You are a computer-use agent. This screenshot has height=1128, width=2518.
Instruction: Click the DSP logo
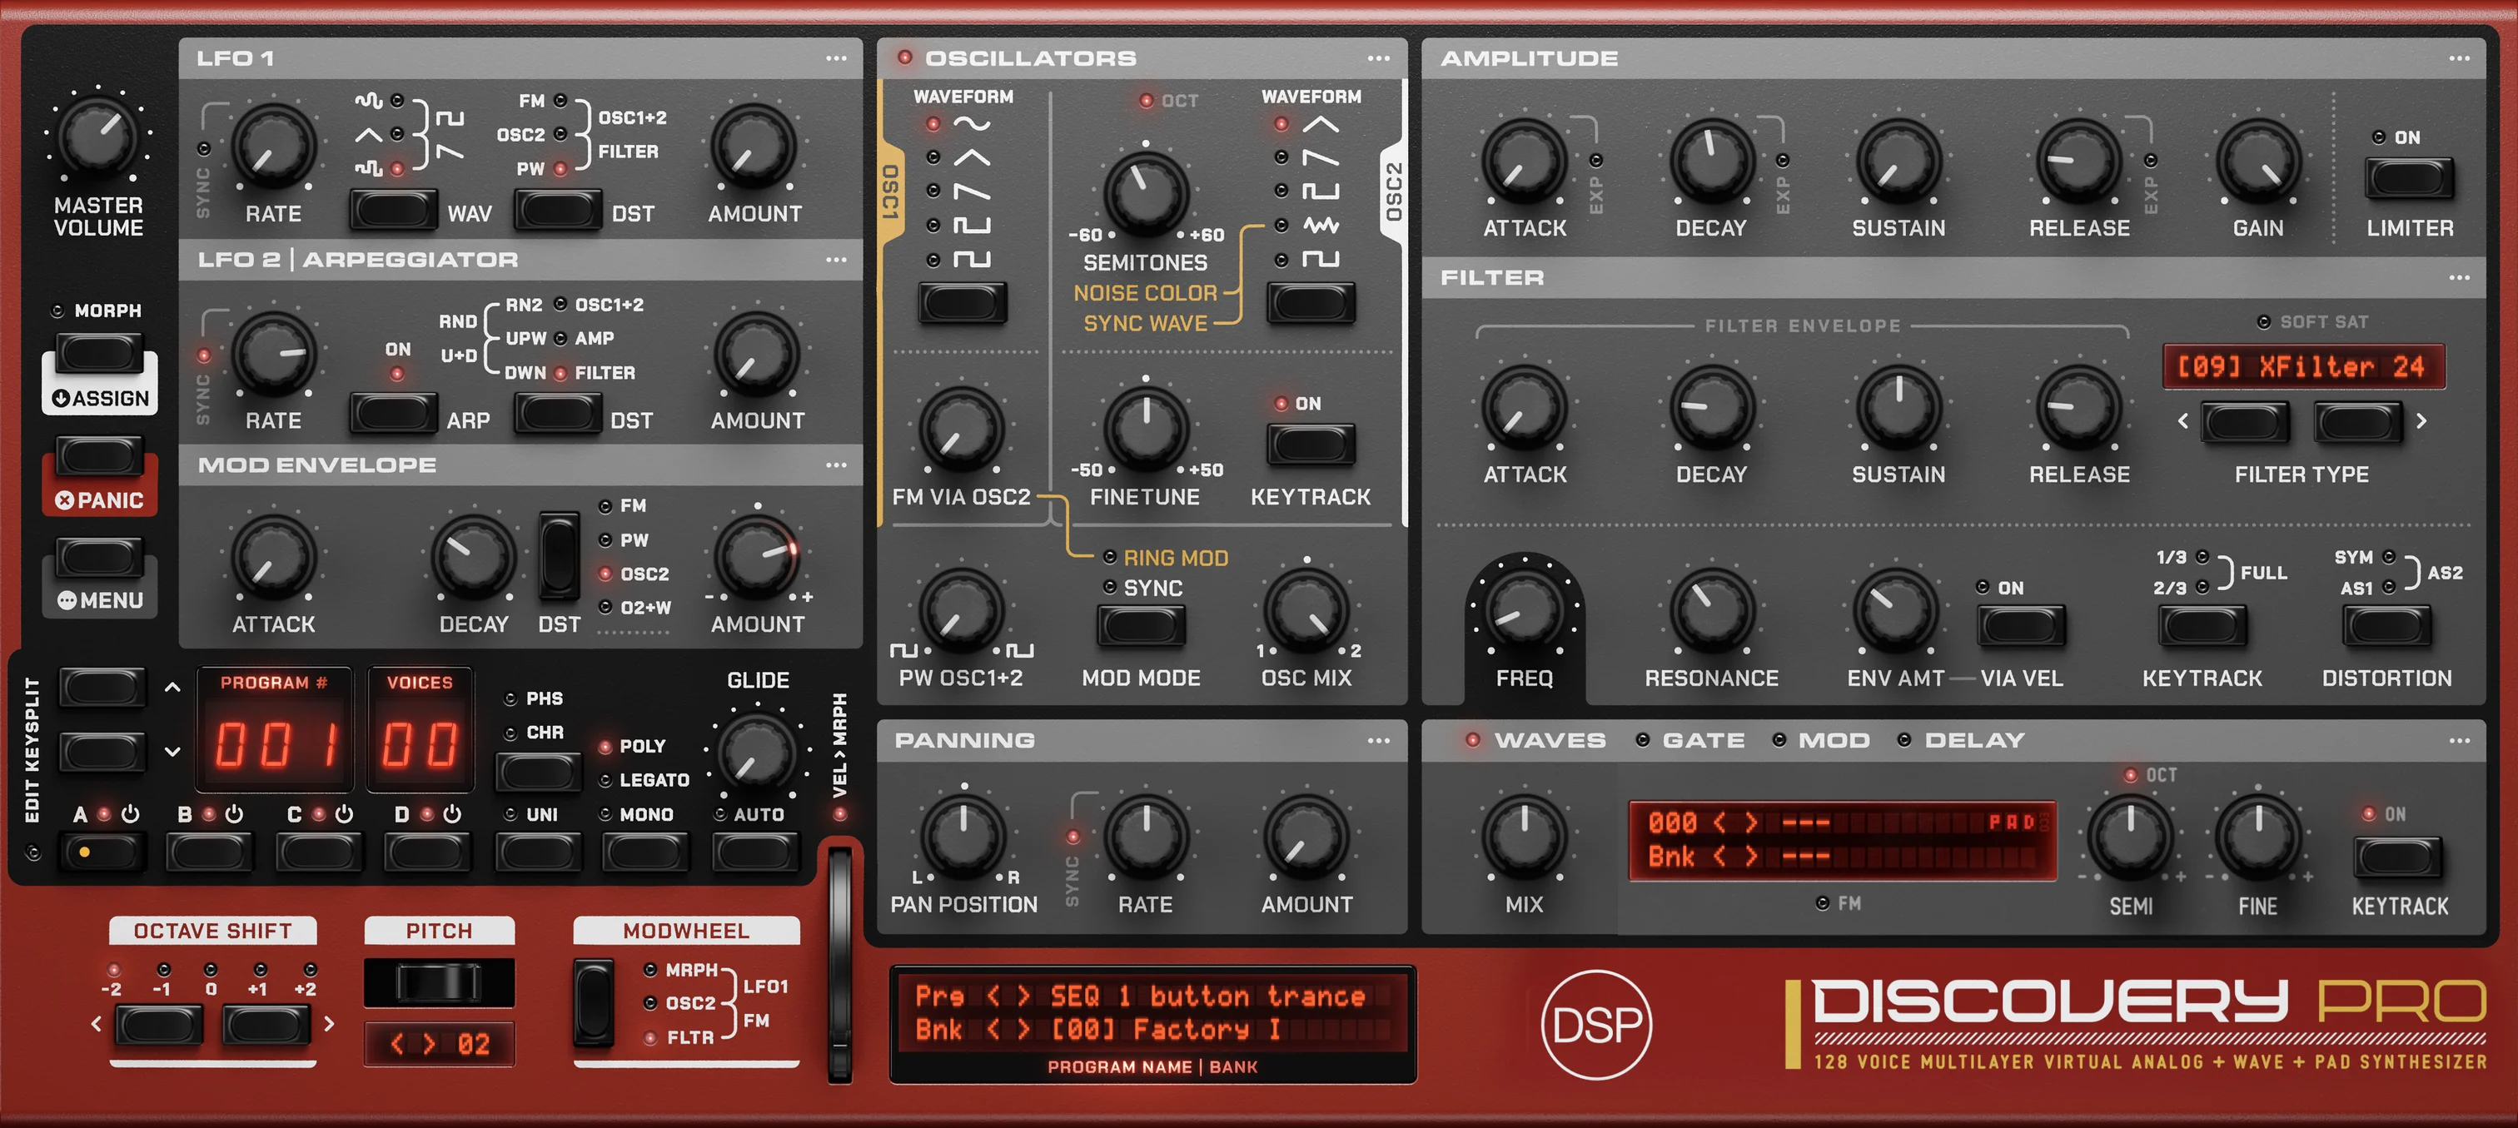(1596, 1025)
